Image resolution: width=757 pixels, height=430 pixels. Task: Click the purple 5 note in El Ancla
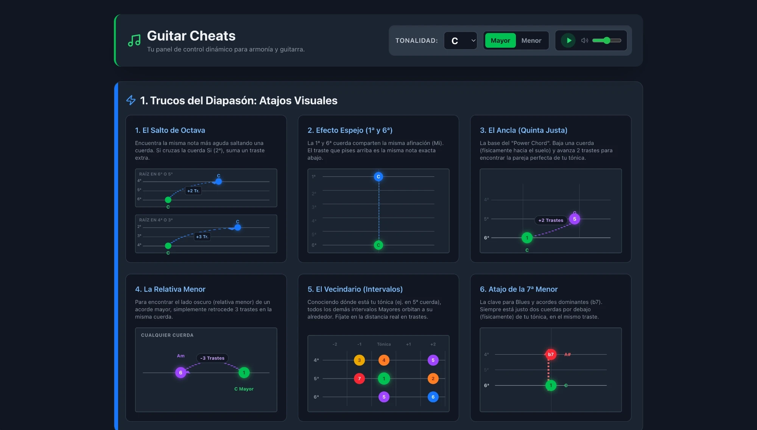click(x=575, y=219)
